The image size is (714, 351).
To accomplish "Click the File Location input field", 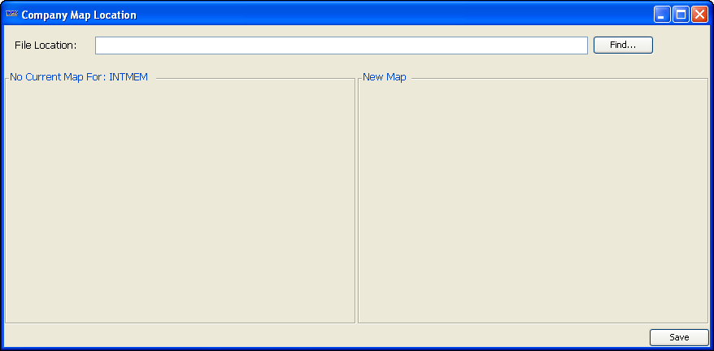I will [341, 45].
